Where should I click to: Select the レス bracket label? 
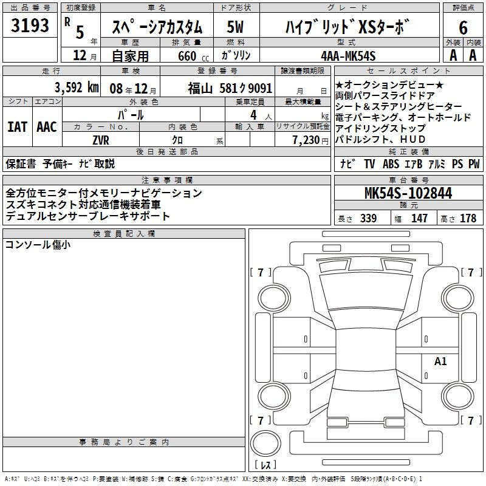(x=265, y=466)
